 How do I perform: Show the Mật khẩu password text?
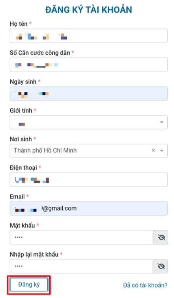[x=161, y=237]
